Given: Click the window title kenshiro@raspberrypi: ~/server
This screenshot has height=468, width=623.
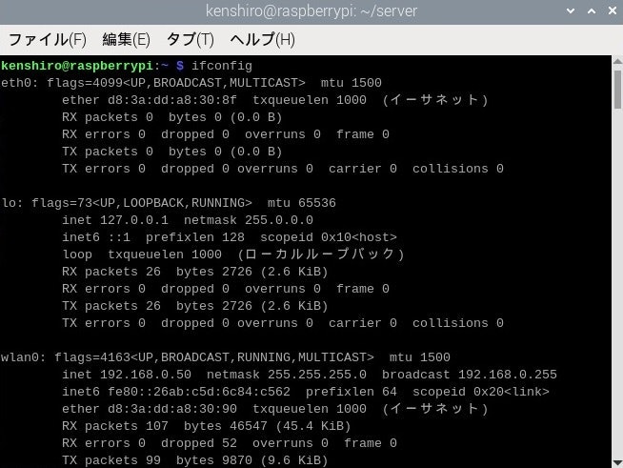Looking at the screenshot, I should (x=311, y=11).
